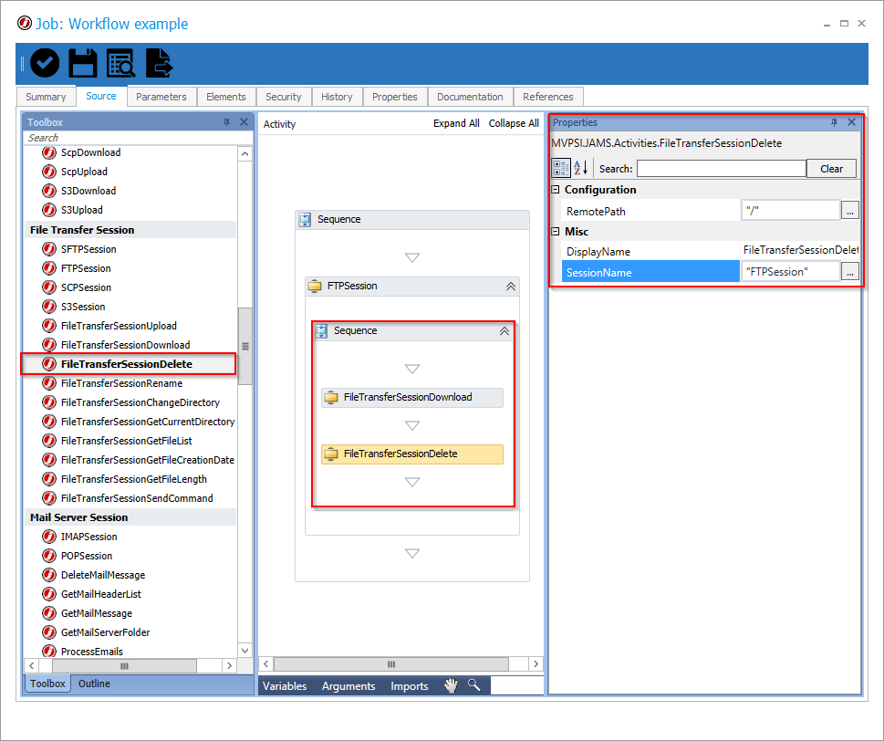Collapse the inner Sequence activity

point(504,331)
